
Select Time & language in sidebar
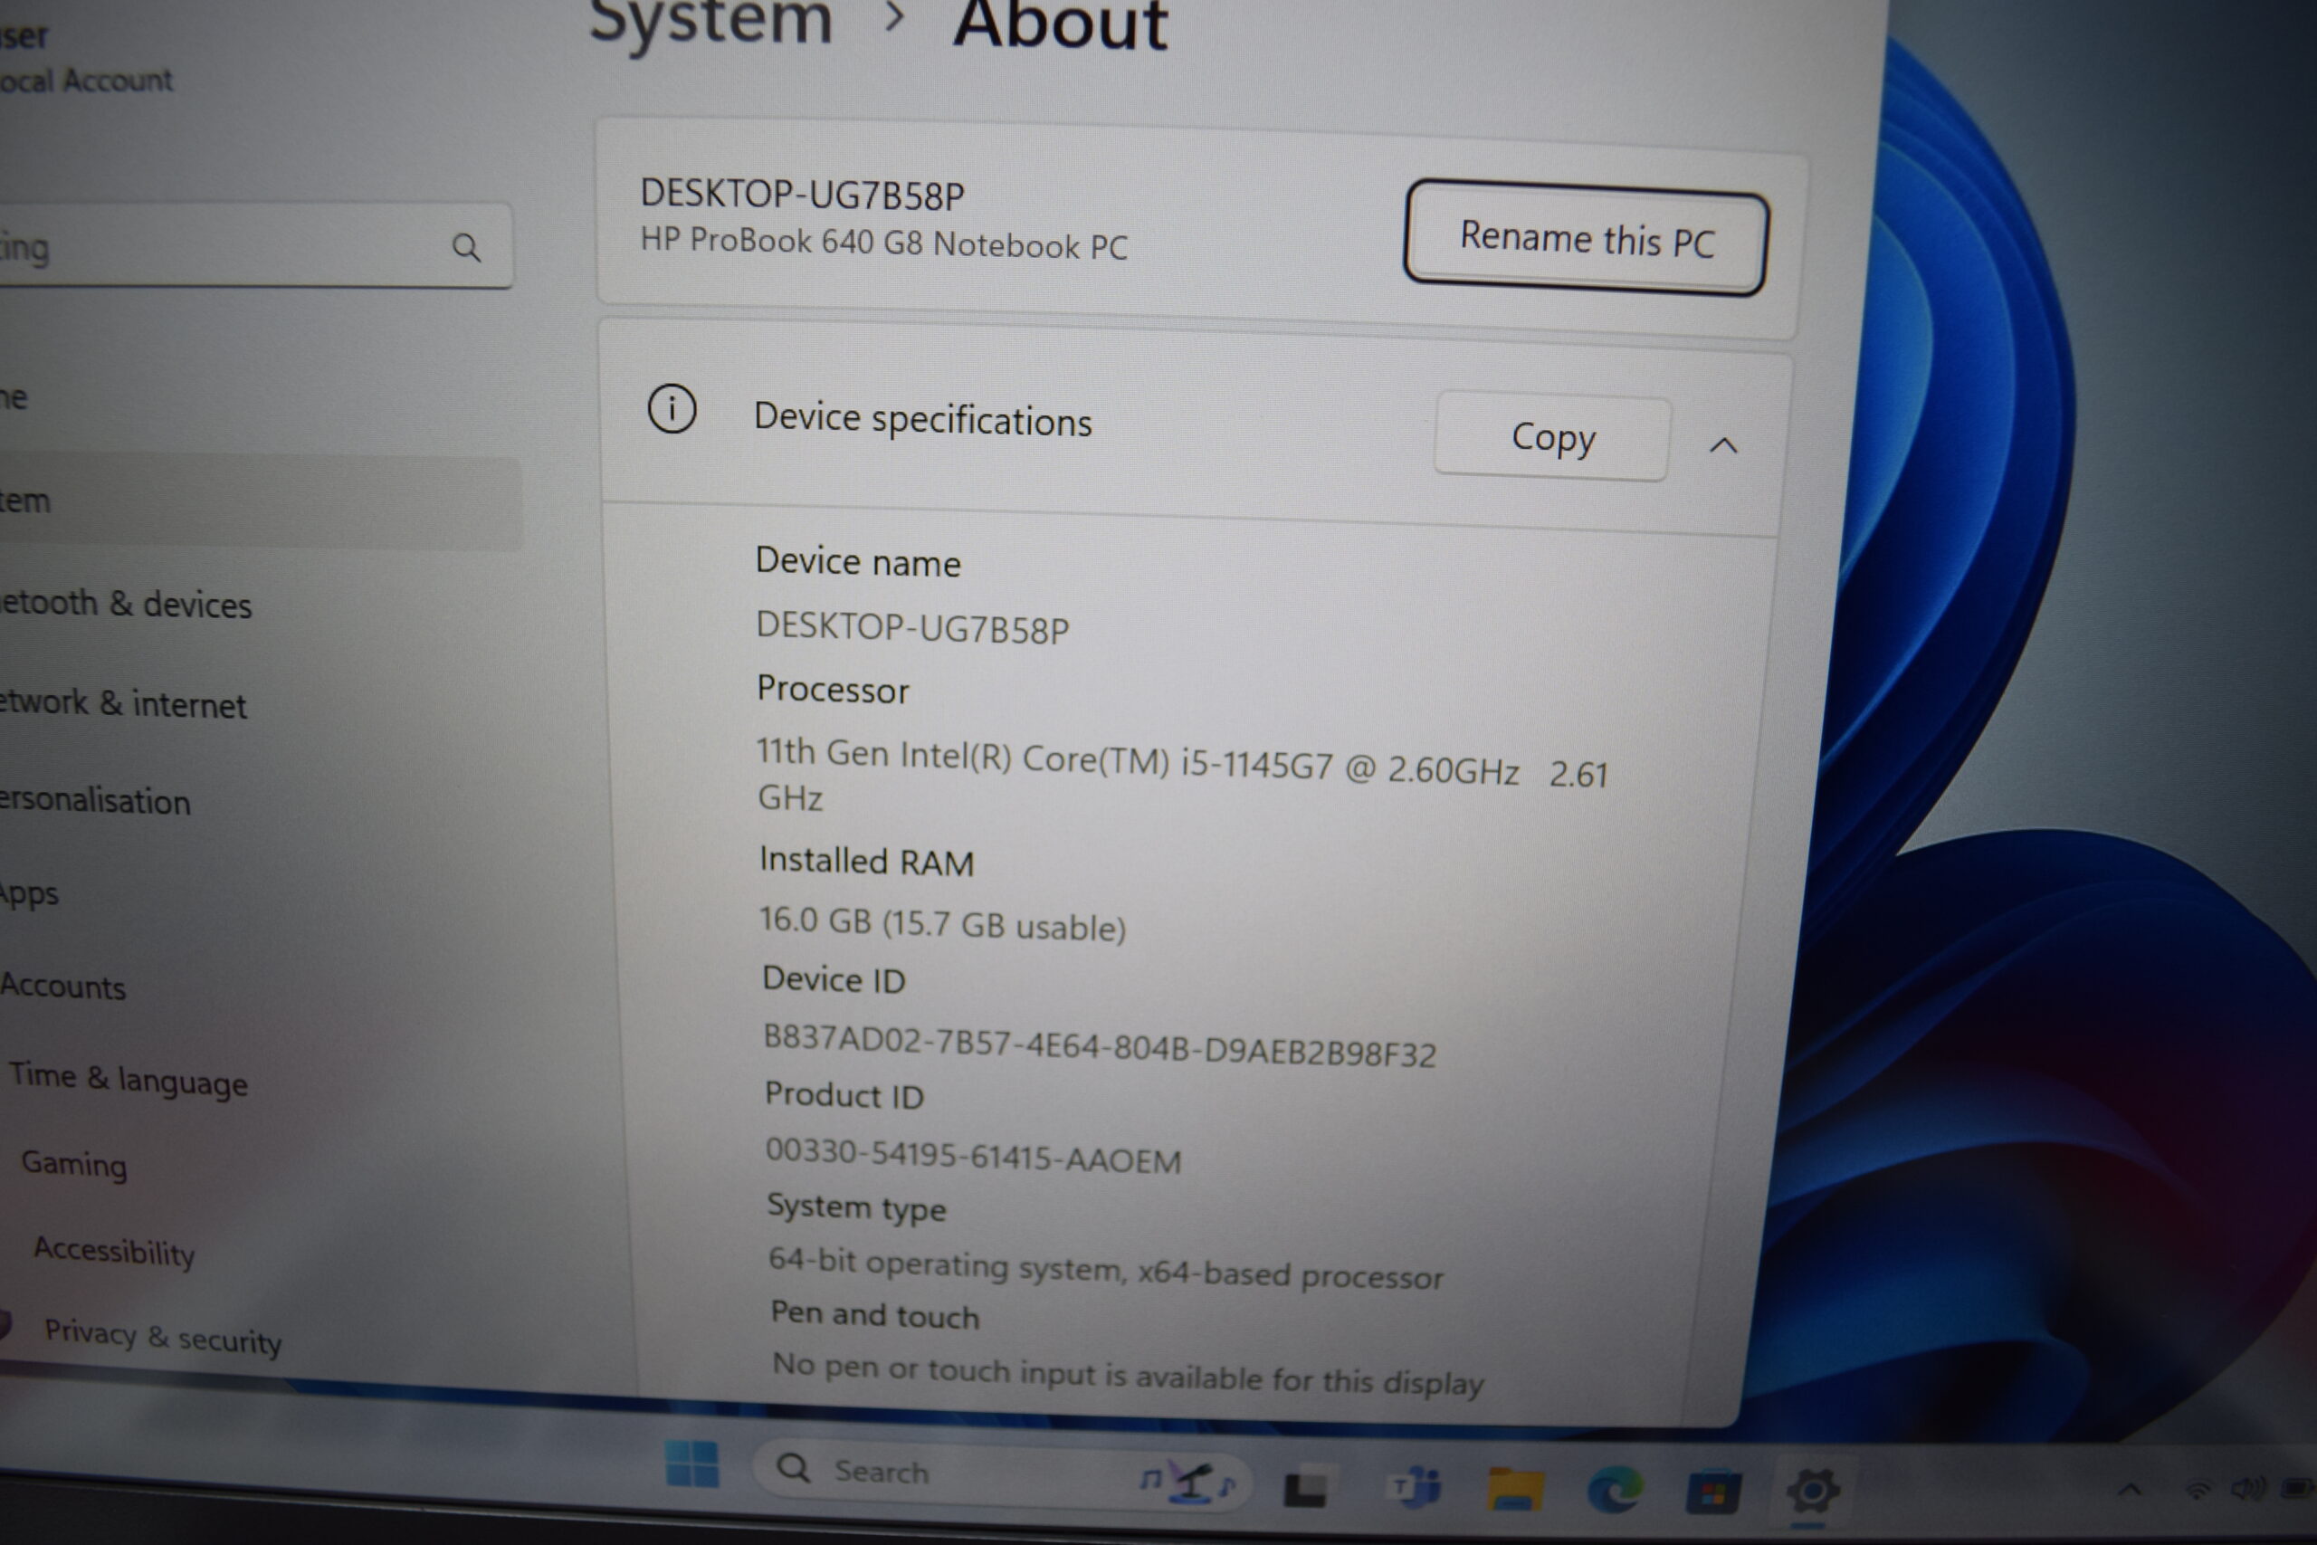(x=128, y=1079)
